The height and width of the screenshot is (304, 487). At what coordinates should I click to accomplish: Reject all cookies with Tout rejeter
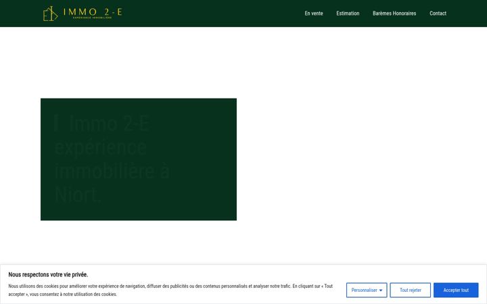coord(411,290)
